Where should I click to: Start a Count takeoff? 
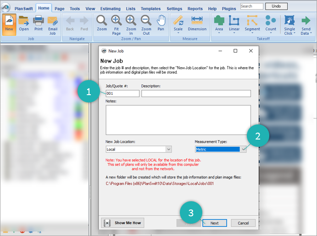pos(271,24)
